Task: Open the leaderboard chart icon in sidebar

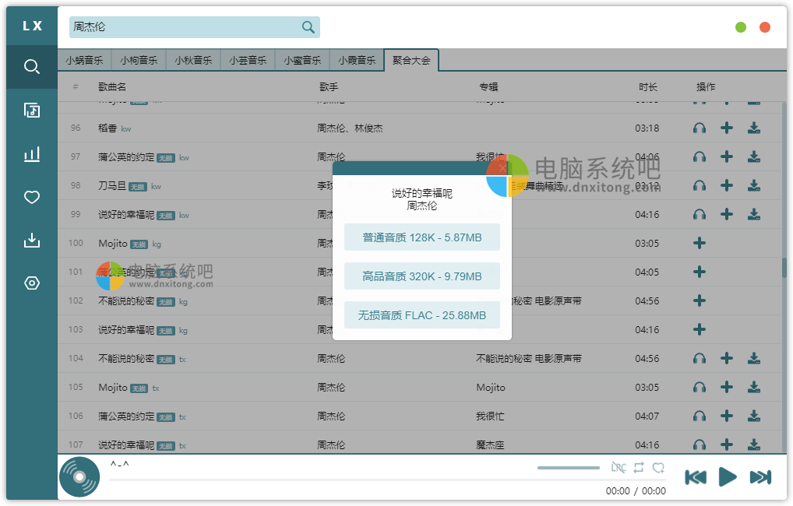Action: [x=32, y=153]
